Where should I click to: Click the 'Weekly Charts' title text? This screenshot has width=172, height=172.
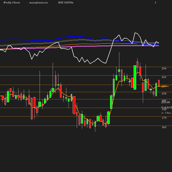[x=12, y=3]
